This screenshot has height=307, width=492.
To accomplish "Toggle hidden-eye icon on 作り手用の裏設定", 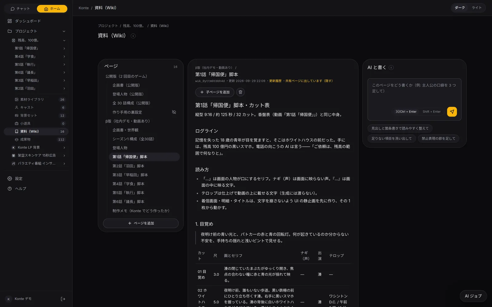I will [x=174, y=112].
